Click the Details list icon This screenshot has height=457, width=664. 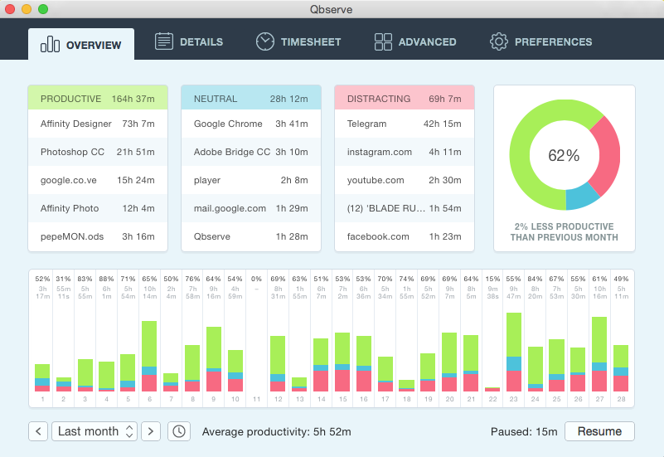coord(164,41)
